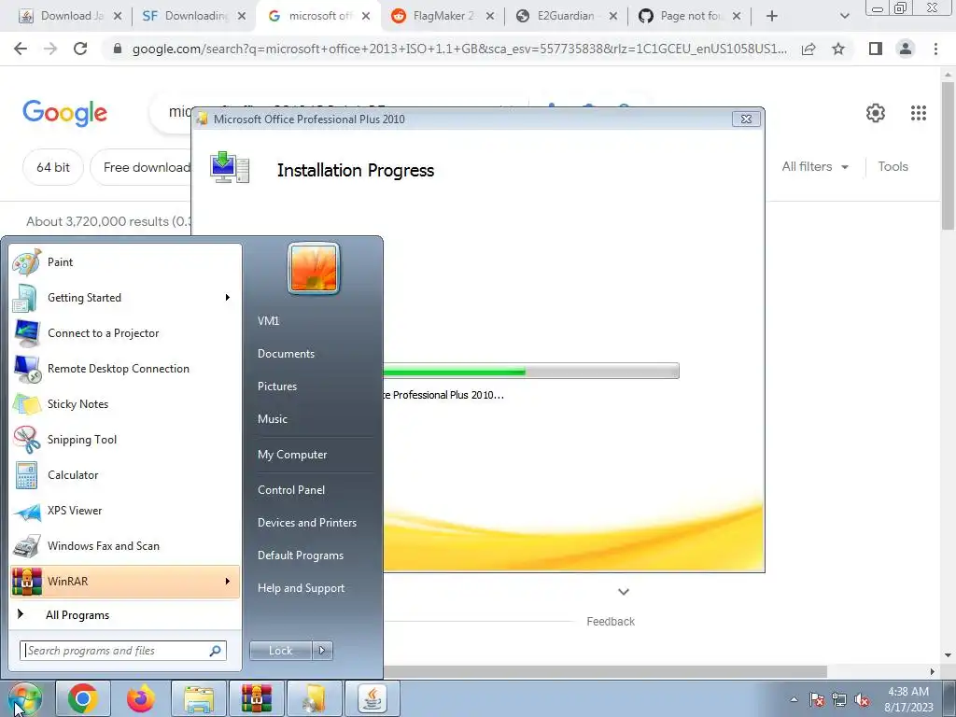Open Control Panel
This screenshot has height=717, width=956.
click(291, 490)
